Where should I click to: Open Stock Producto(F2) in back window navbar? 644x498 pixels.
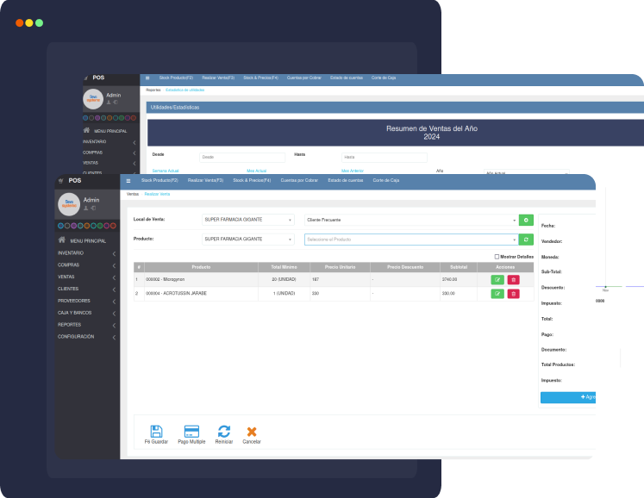176,78
